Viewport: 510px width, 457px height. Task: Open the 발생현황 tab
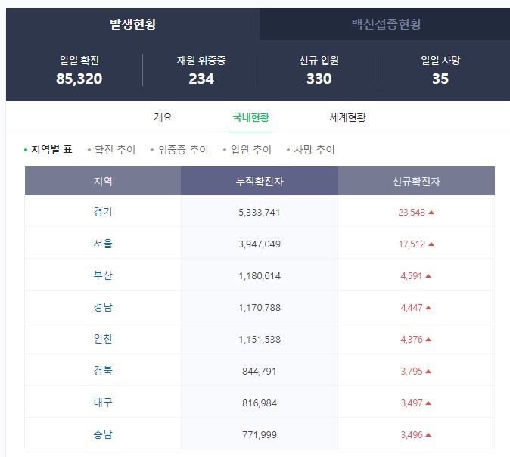click(x=132, y=24)
